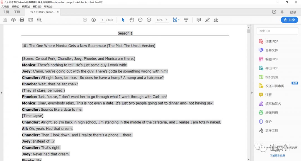Open fit page options dropdown arrow
The height and width of the screenshot is (161, 301).
click(179, 20)
